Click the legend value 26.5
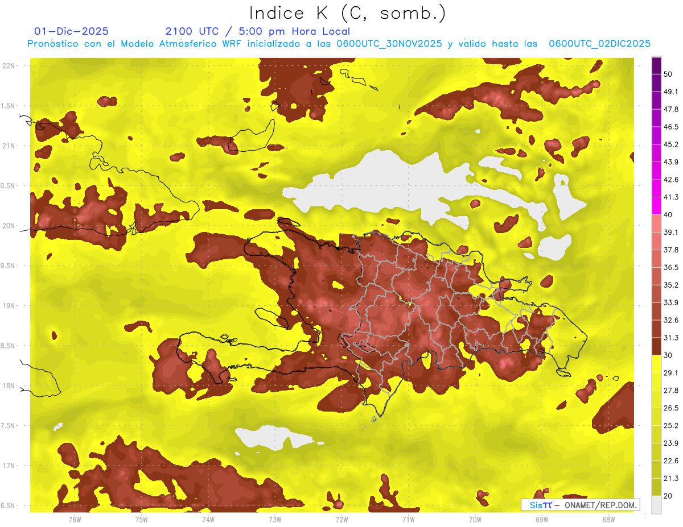Screen dimensions: 683x527 pyautogui.click(x=670, y=408)
